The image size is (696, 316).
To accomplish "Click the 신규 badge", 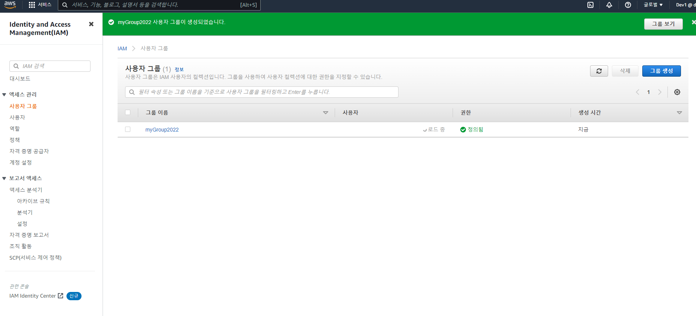I will [x=74, y=296].
